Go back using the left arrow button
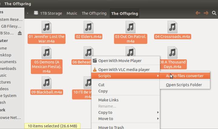Viewport: 218px width, 129px height. (x=198, y=13)
